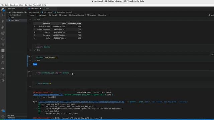Click the United States table cell
214x120 pixels.
coord(44,26)
